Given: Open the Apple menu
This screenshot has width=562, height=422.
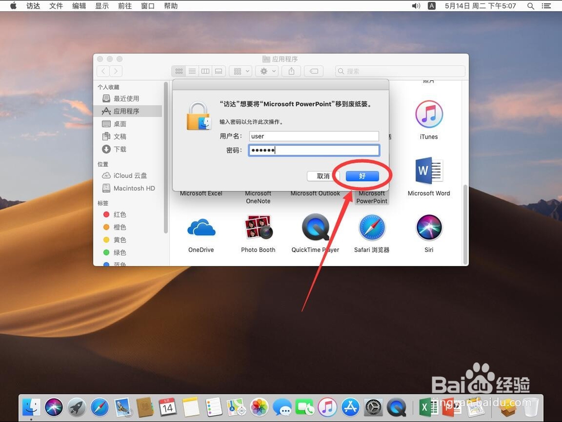Looking at the screenshot, I should click(x=13, y=6).
